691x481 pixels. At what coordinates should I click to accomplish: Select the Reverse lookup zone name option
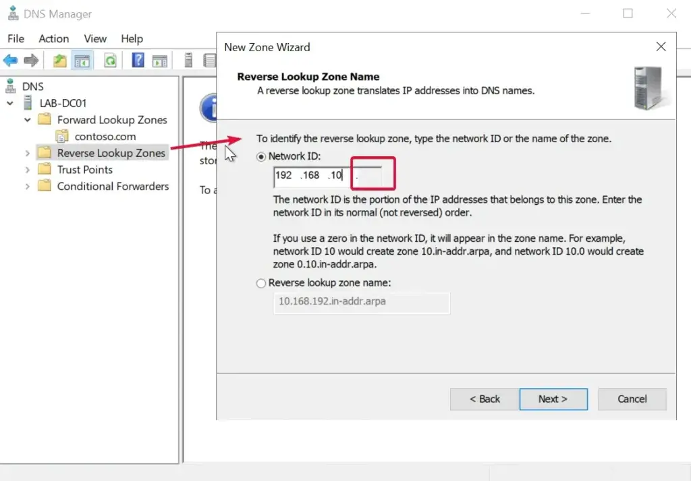click(x=261, y=284)
